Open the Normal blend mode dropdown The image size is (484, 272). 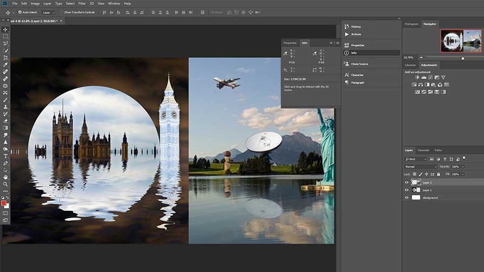(x=421, y=167)
